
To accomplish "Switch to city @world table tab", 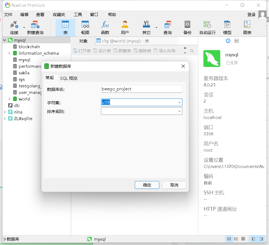I will (123, 41).
